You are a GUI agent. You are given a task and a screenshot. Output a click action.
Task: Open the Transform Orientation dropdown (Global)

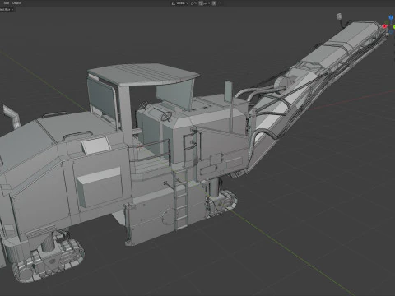coord(179,3)
